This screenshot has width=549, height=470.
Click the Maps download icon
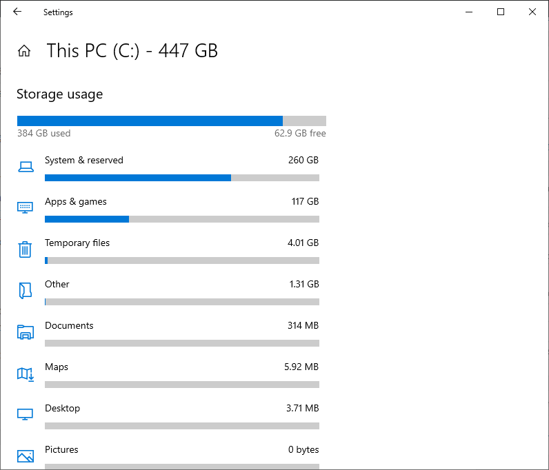pos(26,374)
